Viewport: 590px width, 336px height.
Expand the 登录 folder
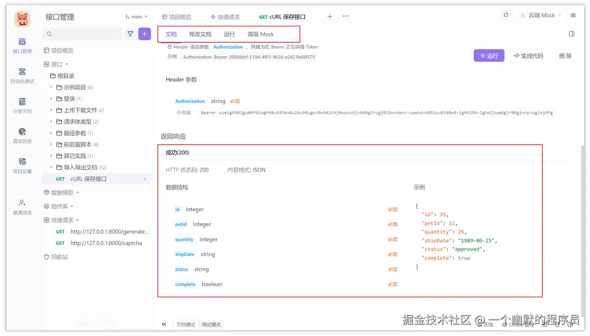tap(51, 98)
